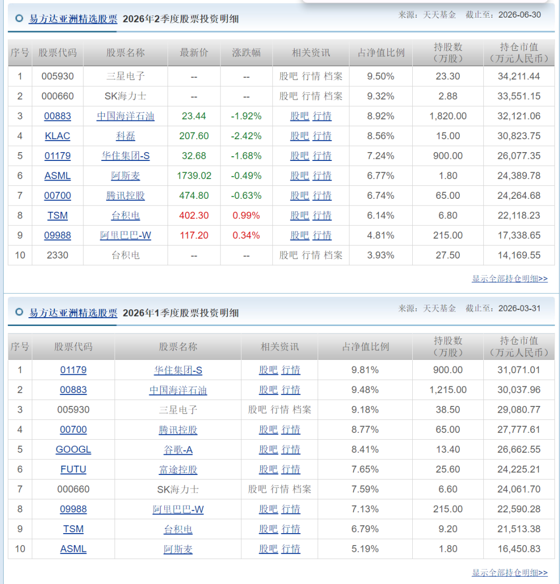The image size is (560, 584).
Task: Open 阿里巴巴-W link in Q2 table
Action: tap(125, 235)
